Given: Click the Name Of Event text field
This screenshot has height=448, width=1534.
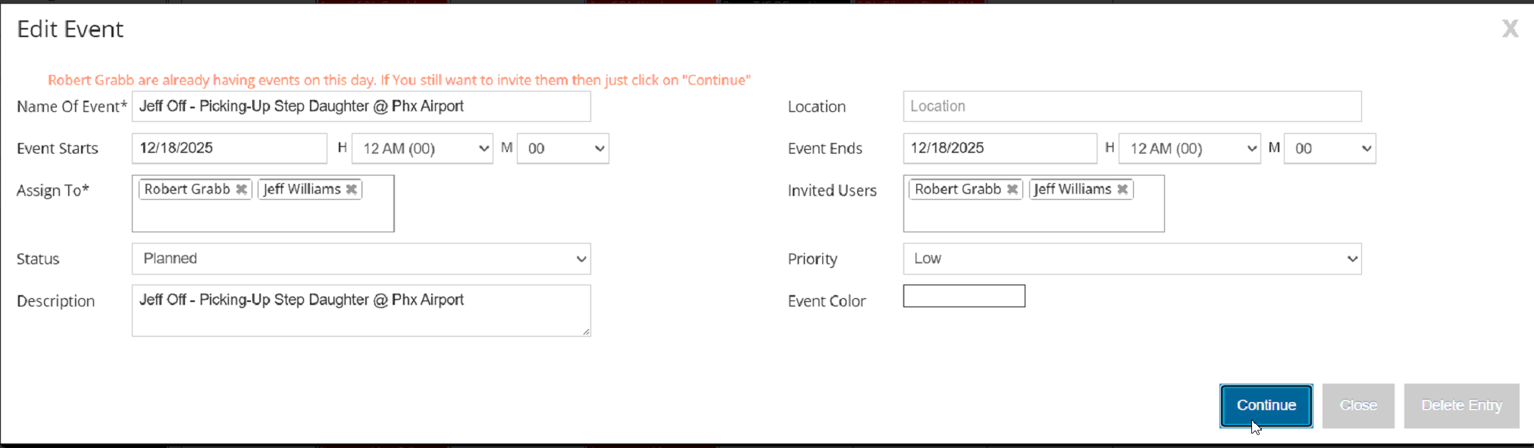Looking at the screenshot, I should coord(361,107).
